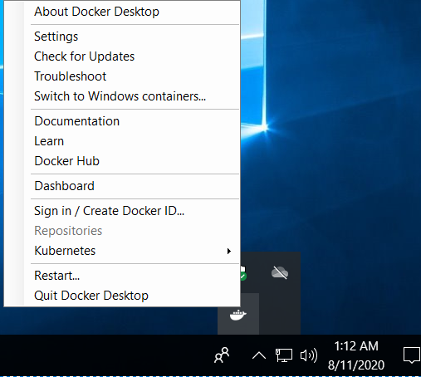This screenshot has height=377, width=421.
Task: Select the Kubernetes menu item
Action: (x=122, y=251)
